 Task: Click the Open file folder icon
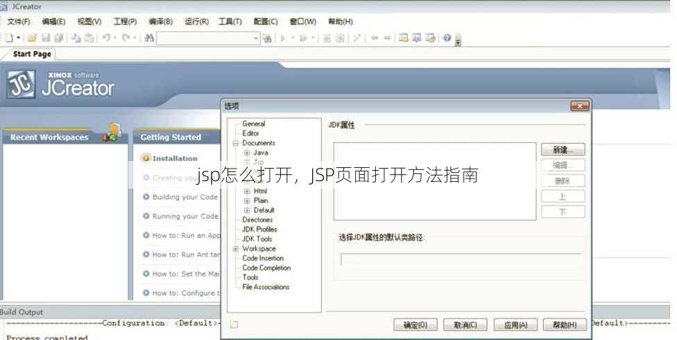[x=31, y=38]
